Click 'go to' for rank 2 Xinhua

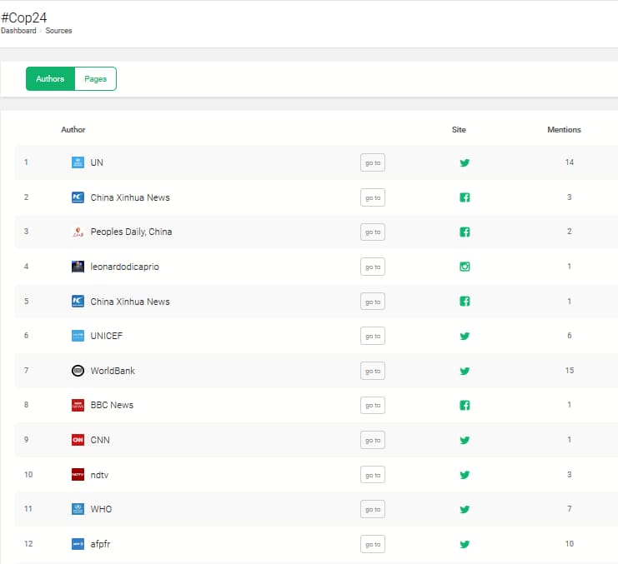(x=373, y=197)
